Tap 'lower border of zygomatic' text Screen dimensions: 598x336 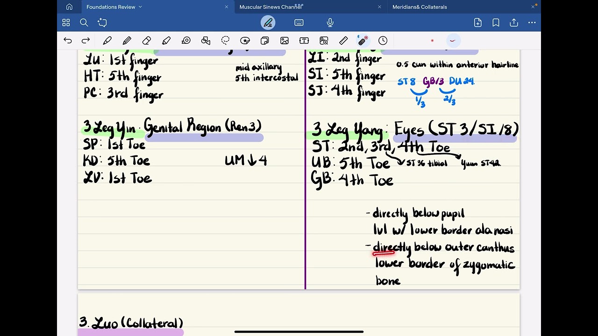point(445,264)
